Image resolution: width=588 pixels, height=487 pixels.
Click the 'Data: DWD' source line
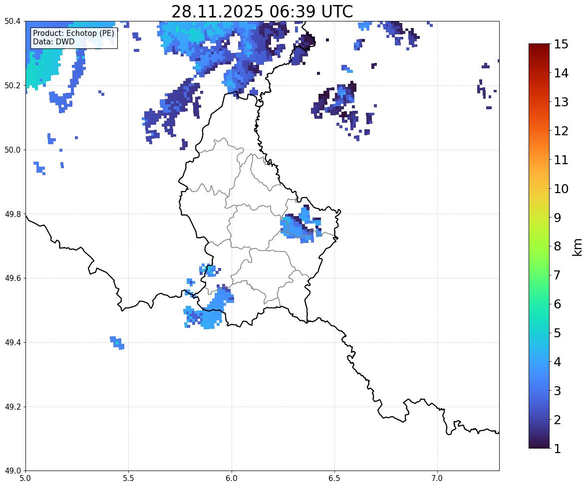[x=53, y=41]
